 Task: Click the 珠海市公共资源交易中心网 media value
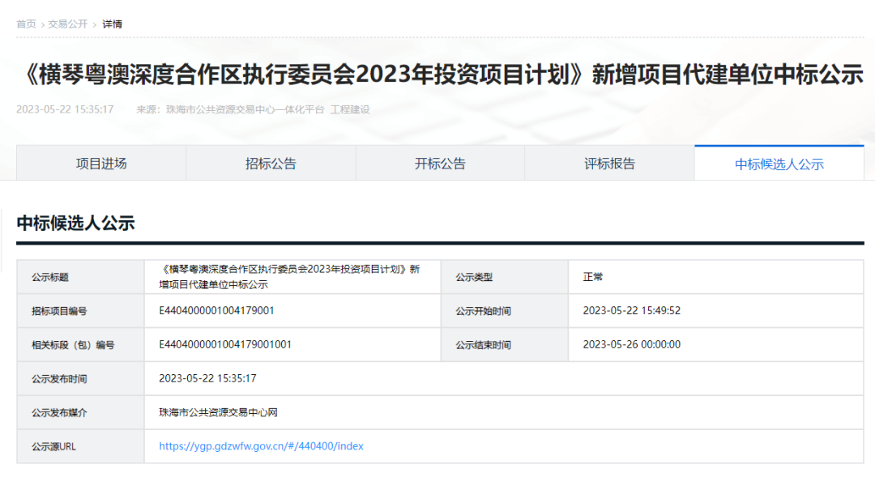218,412
